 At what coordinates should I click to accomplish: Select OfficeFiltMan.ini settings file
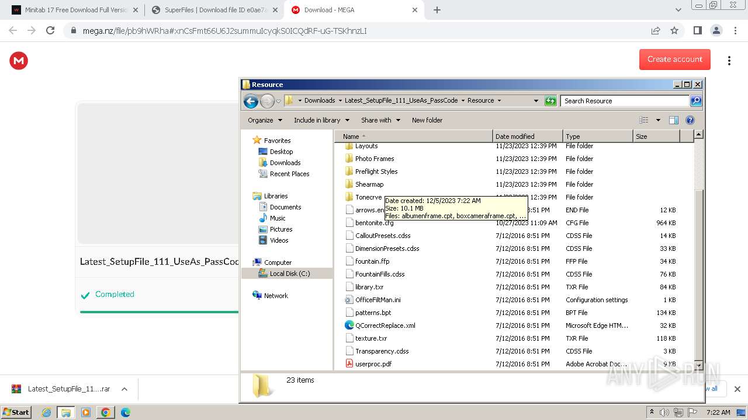tap(378, 300)
